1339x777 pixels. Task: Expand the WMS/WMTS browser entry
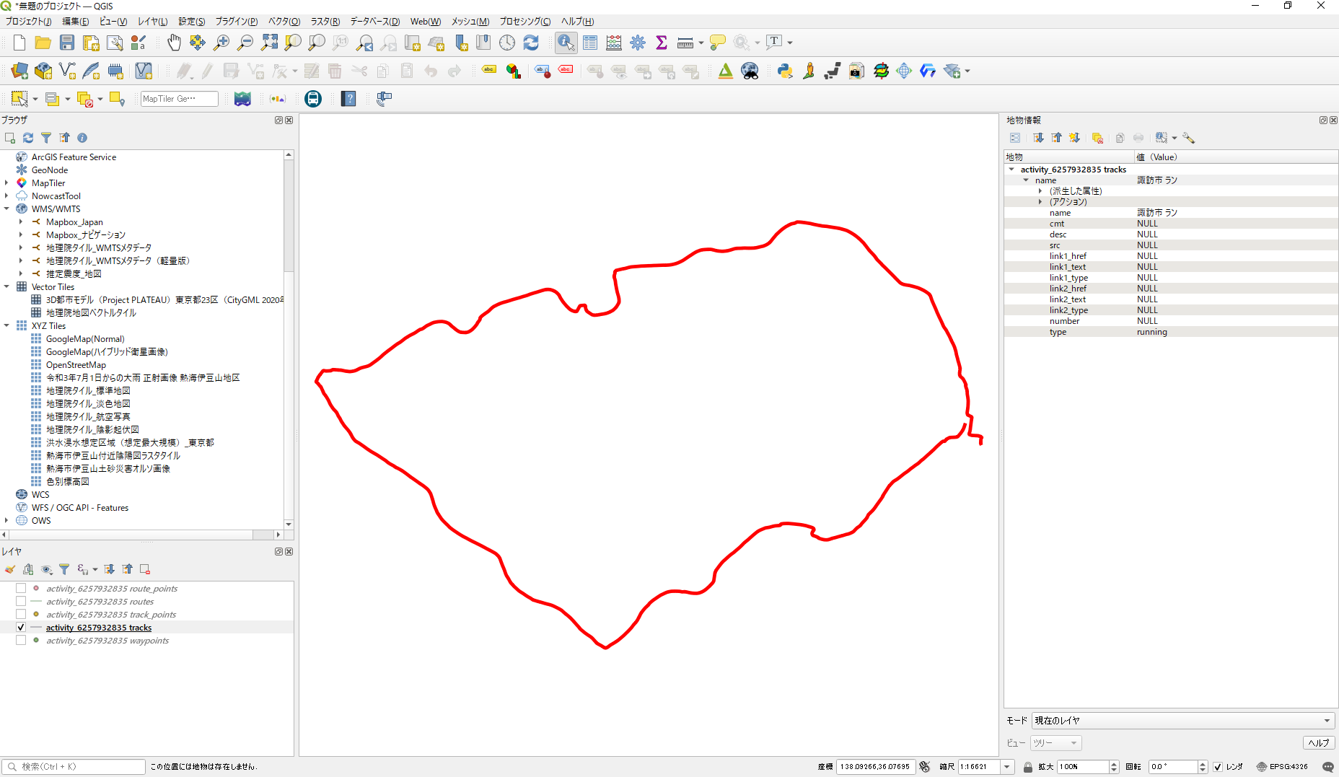[x=7, y=208]
